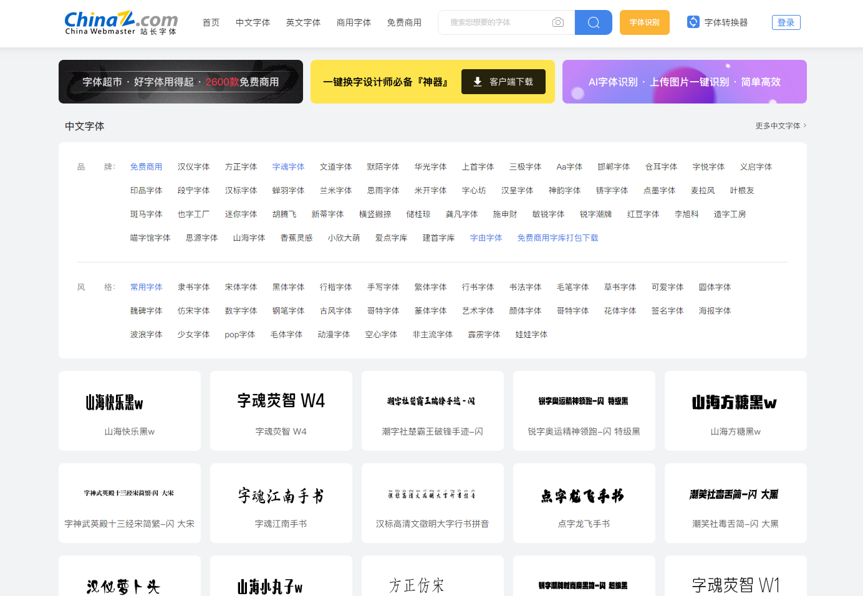Viewport: 863px width, 596px height.
Task: Filter by brand 汉仪字体
Action: [x=194, y=166]
